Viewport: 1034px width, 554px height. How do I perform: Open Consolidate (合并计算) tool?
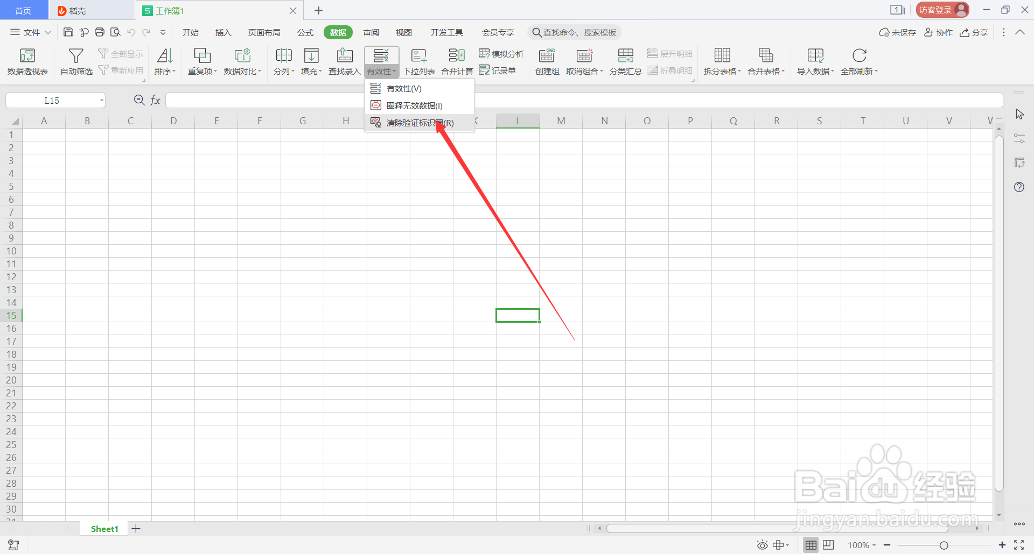tap(457, 61)
